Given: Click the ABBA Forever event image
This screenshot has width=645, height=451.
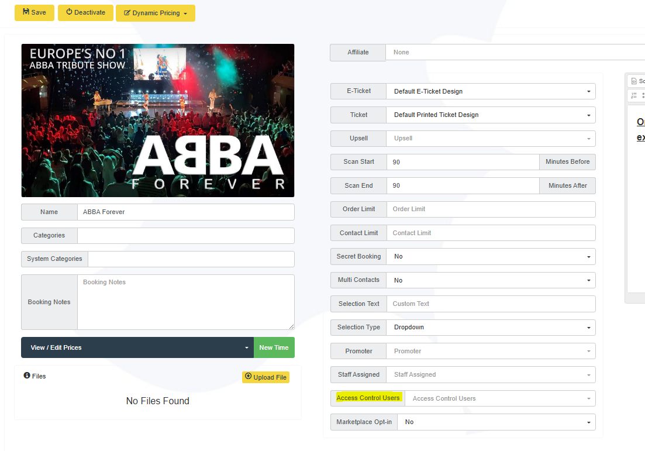Looking at the screenshot, I should [158, 121].
